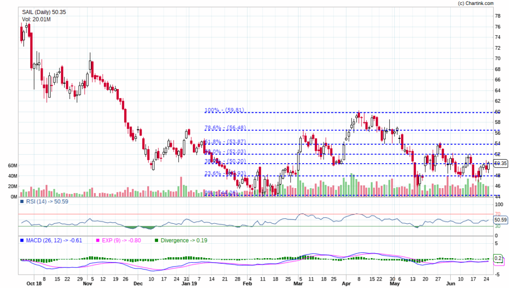This screenshot has width=509, height=288.
Task: Click the 78.6% - (56.48) Fibonacci label
Action: pos(225,128)
